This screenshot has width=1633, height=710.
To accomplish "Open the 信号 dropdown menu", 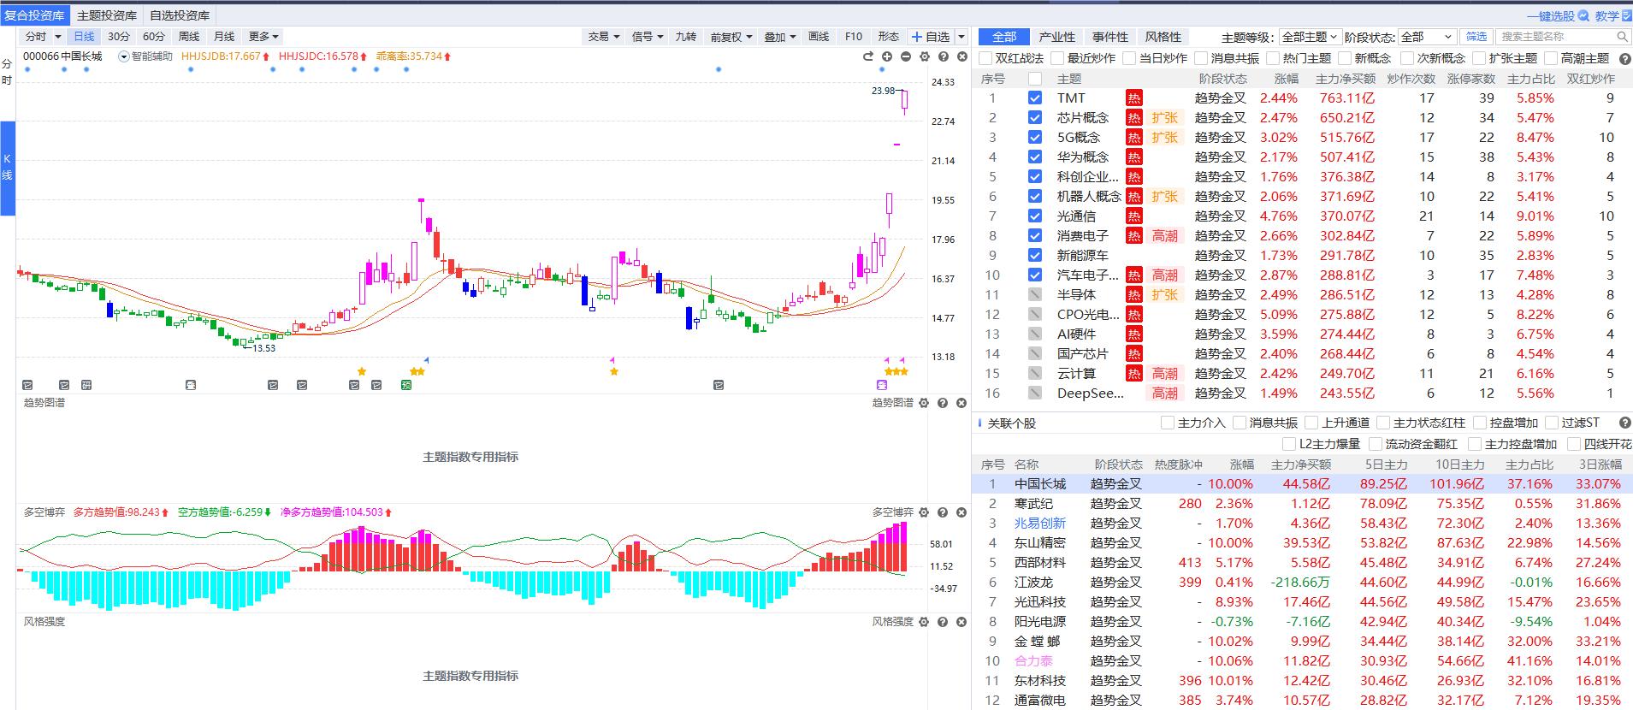I will pyautogui.click(x=647, y=37).
